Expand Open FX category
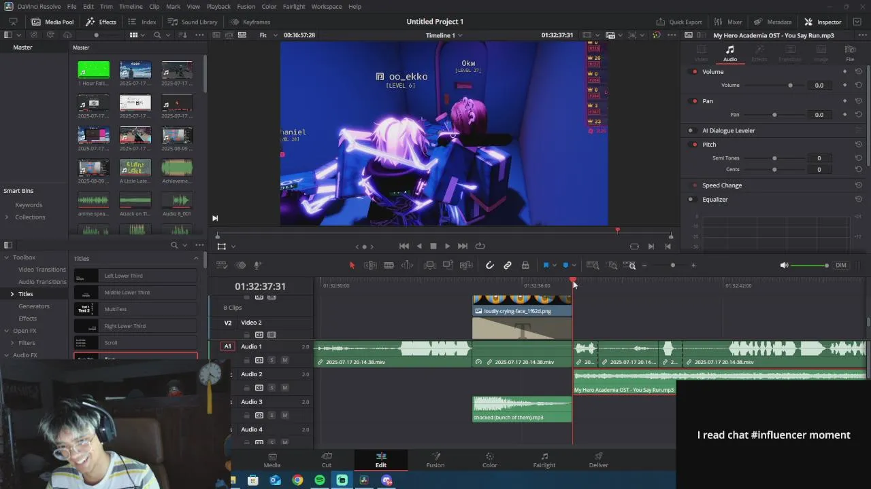Screen dimensions: 871x489 (x=7, y=331)
